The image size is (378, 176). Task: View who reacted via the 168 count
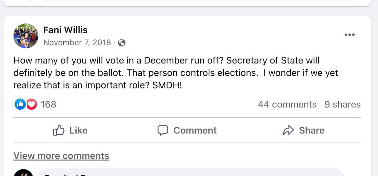click(x=49, y=104)
